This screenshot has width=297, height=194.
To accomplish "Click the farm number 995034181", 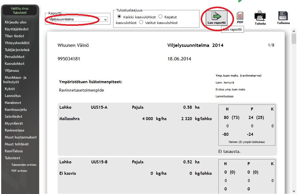I will (x=69, y=59).
